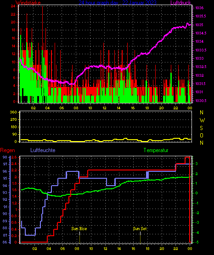Image resolution: width=214 pixels, height=255 pixels.
Task: Click the 0.6 rain axis value
Action: pos(14,222)
